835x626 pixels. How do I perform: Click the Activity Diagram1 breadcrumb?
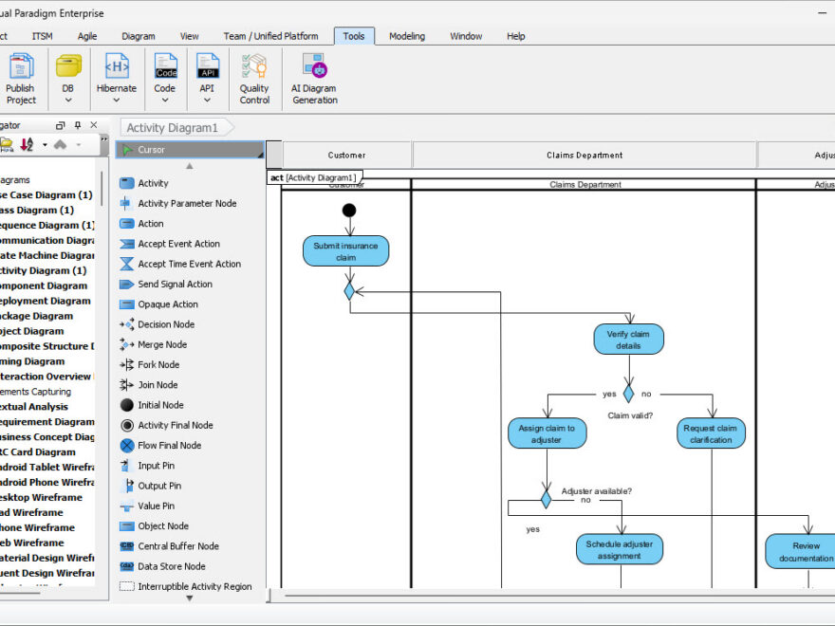coord(176,128)
